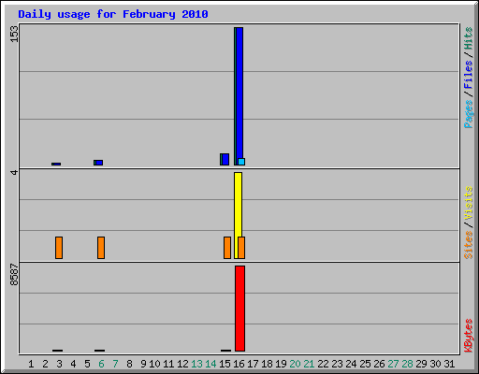Image resolution: width=479 pixels, height=374 pixels.
Task: Click green weekend day "7" on the x-axis
Action: tap(115, 364)
